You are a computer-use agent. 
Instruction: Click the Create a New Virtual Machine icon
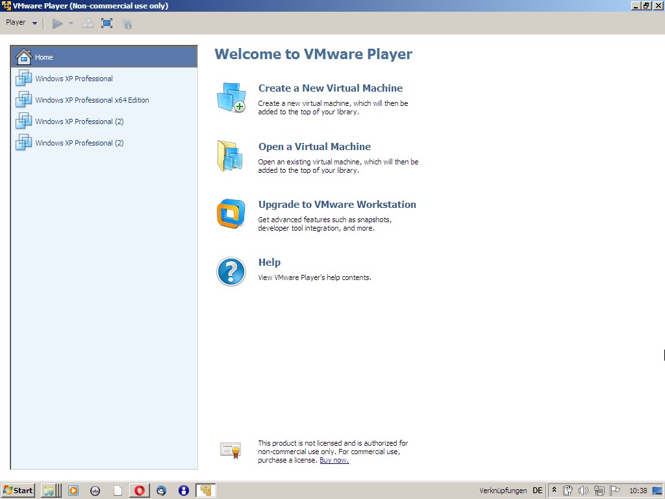(x=231, y=97)
